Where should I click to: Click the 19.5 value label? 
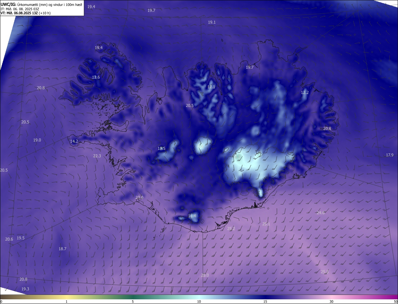coord(21,238)
